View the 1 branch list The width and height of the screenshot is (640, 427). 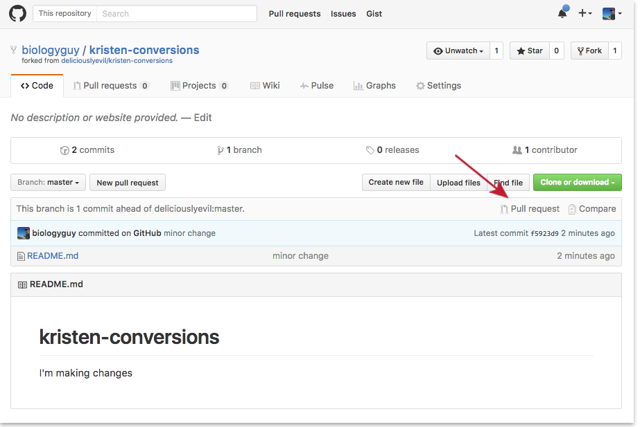pos(239,150)
